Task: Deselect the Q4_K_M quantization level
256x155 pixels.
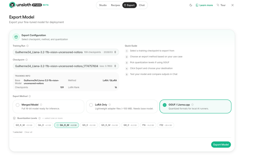Action: click(66, 125)
